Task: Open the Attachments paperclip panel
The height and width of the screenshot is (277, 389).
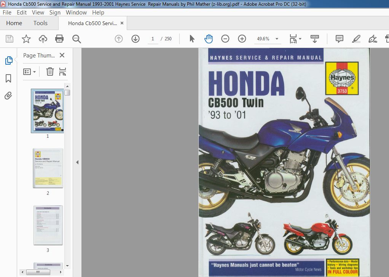Action: [8, 96]
